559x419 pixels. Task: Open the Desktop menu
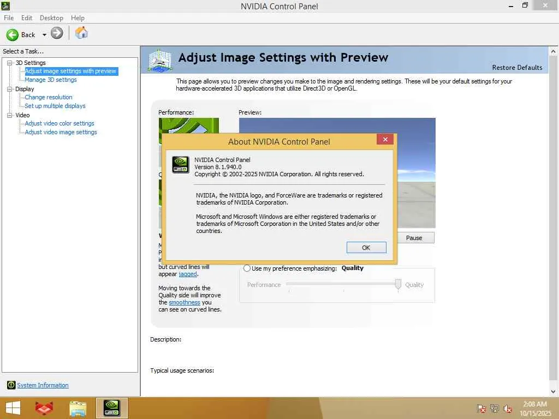click(x=51, y=18)
